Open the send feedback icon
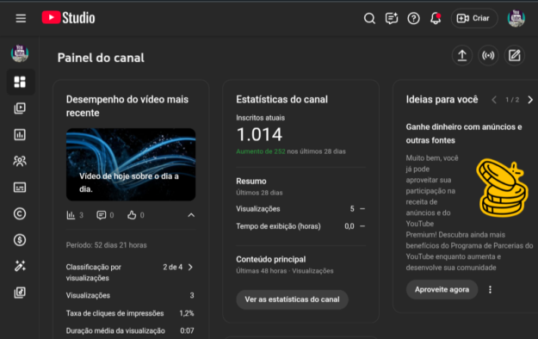This screenshot has width=538, height=339. 392,18
